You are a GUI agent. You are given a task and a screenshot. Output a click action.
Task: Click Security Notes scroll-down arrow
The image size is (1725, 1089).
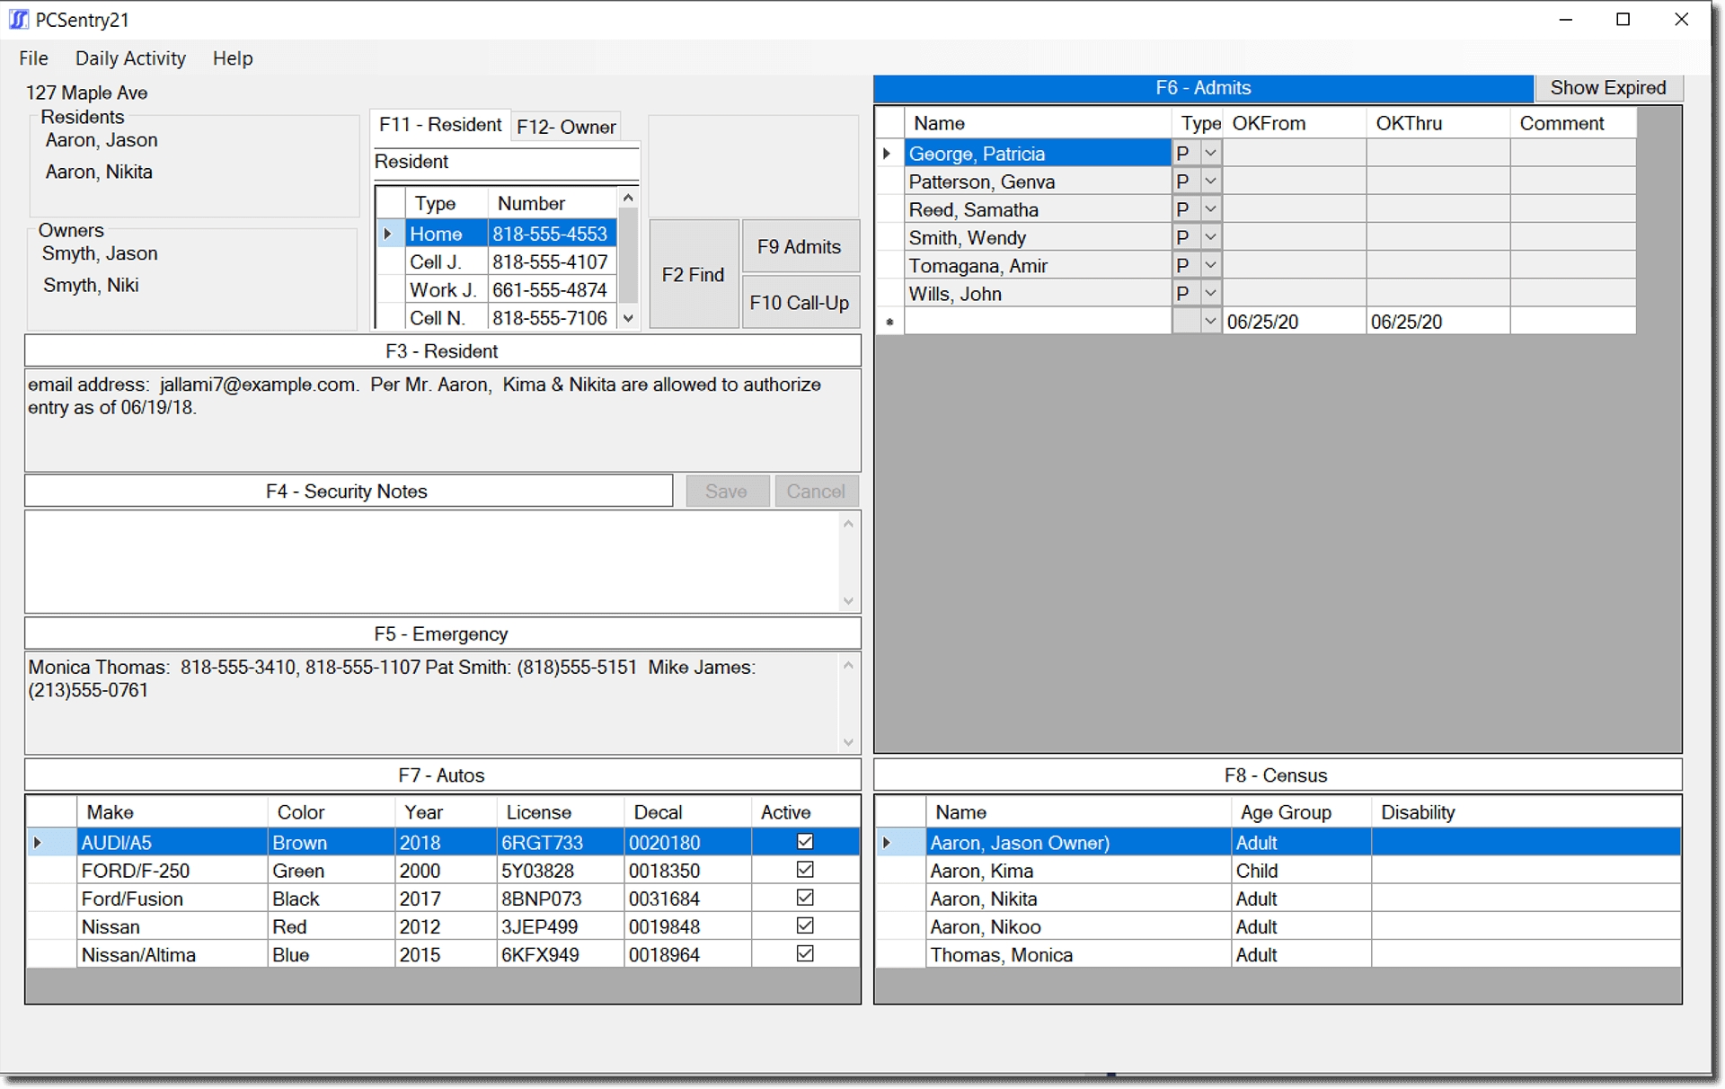(848, 600)
